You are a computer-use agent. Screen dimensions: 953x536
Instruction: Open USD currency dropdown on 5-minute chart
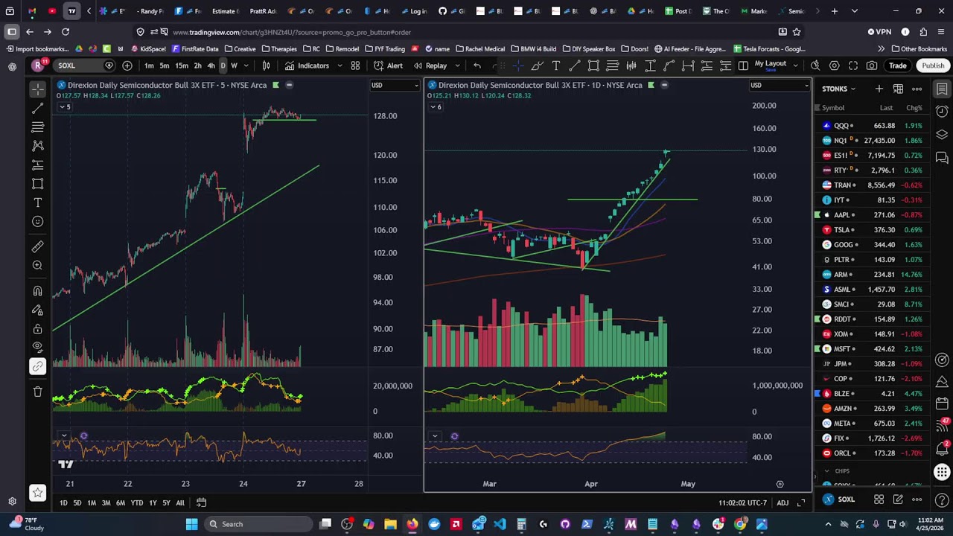[395, 86]
